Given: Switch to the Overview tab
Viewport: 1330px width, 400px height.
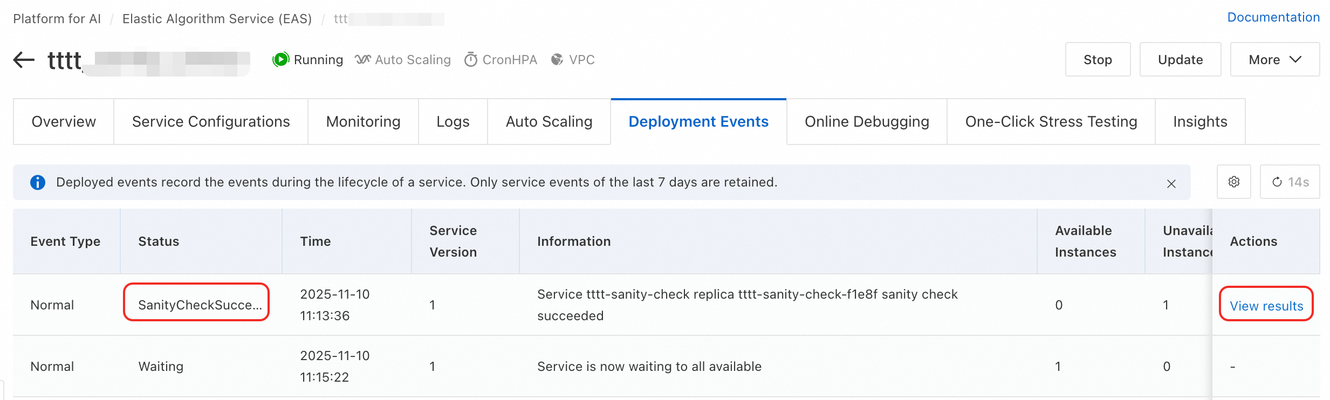Looking at the screenshot, I should (x=64, y=122).
